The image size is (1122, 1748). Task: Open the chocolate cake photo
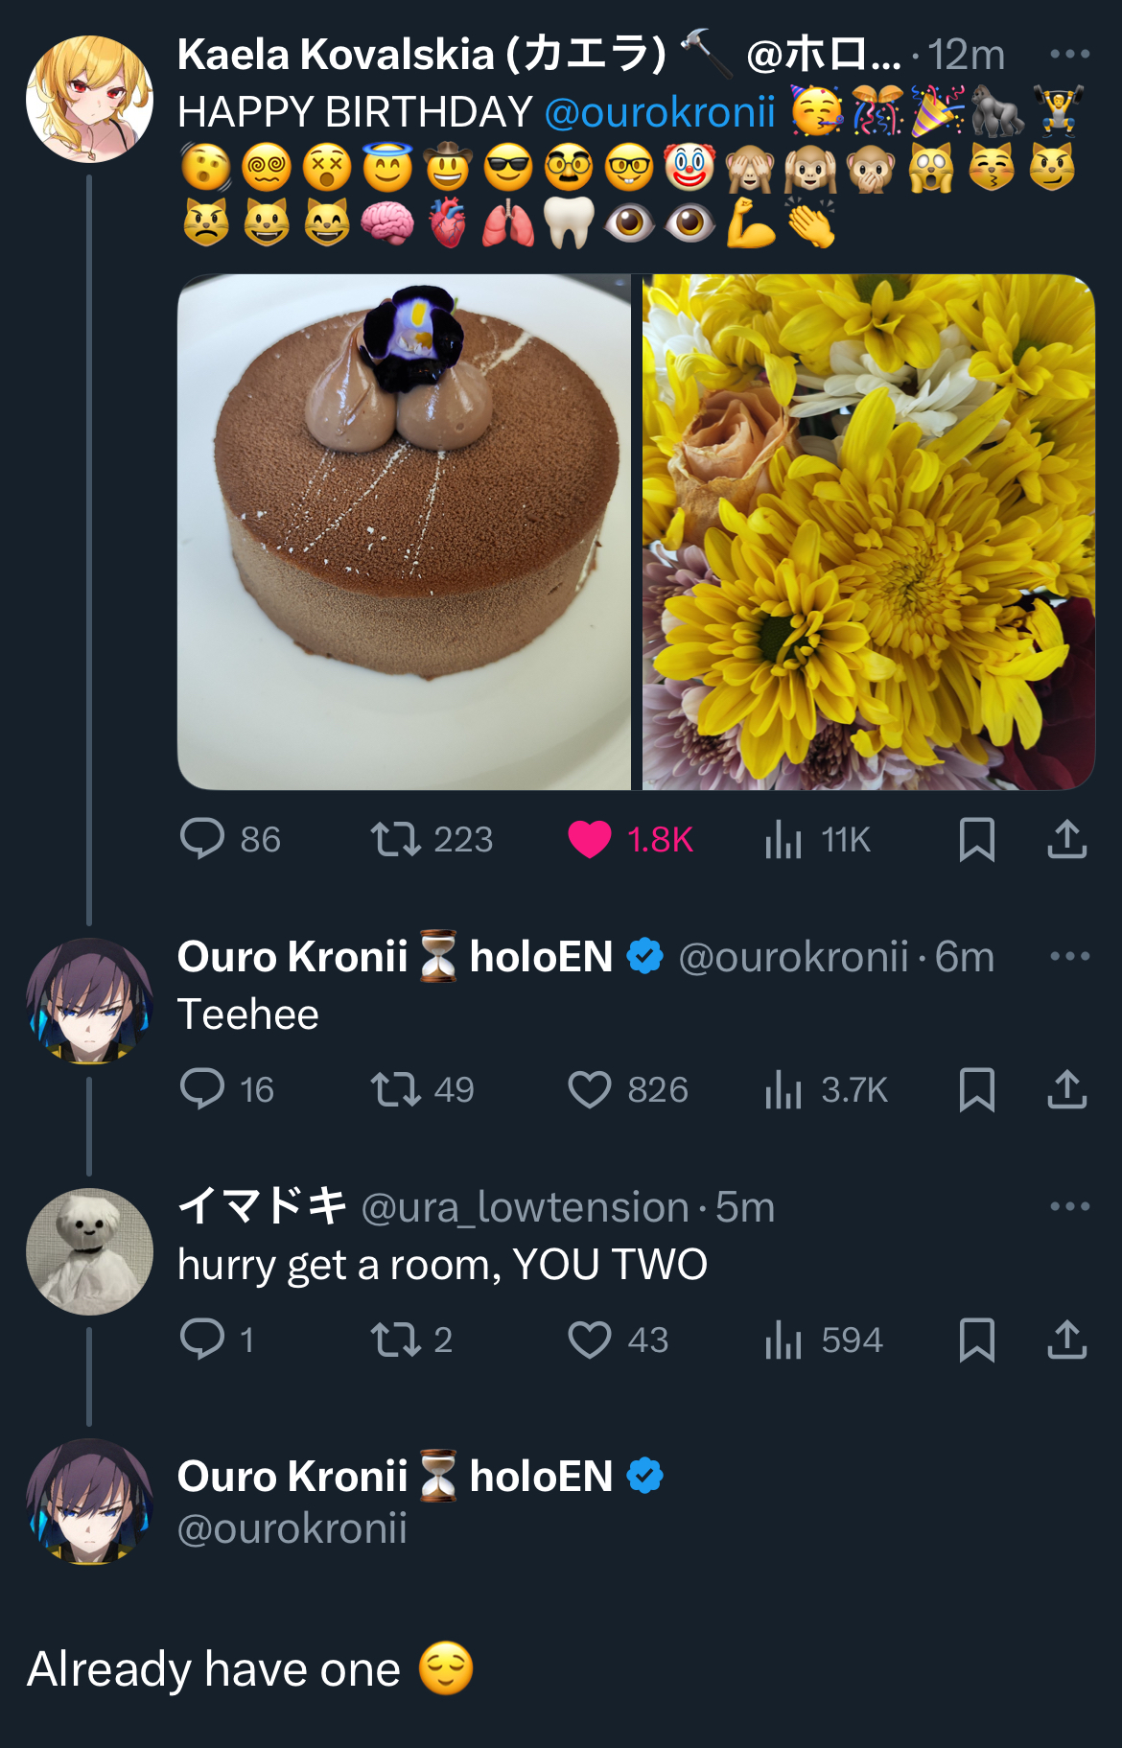(404, 532)
